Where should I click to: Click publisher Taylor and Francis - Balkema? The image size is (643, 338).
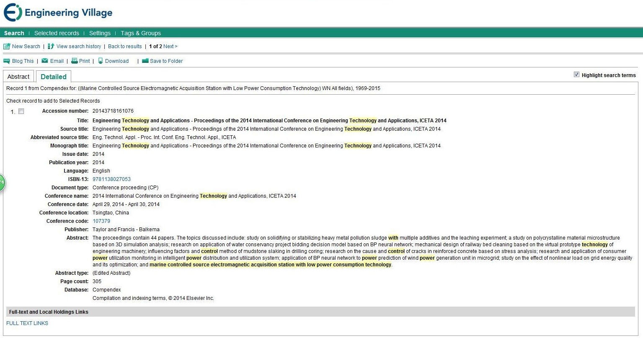coord(126,230)
